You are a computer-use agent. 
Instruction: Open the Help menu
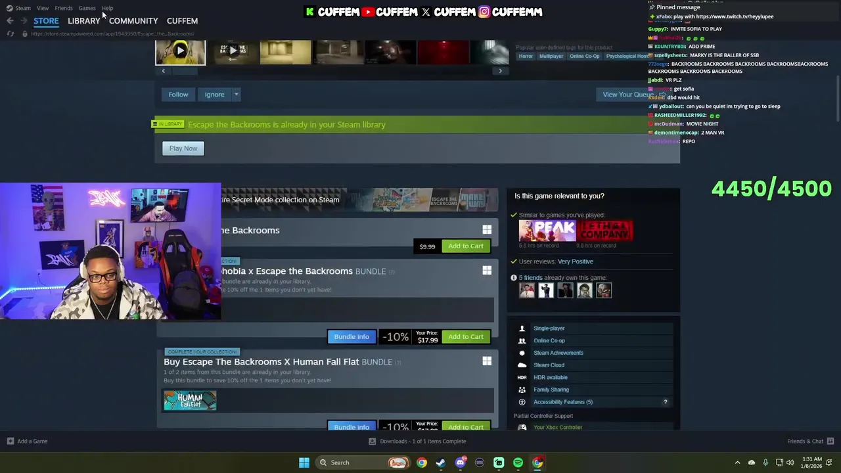click(x=107, y=8)
